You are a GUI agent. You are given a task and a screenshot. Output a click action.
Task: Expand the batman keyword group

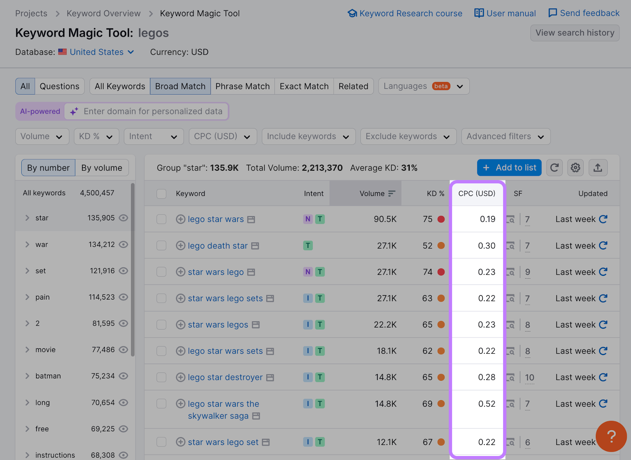coord(27,376)
